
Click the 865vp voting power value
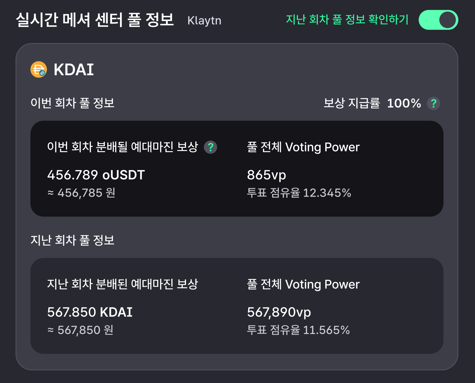click(267, 175)
